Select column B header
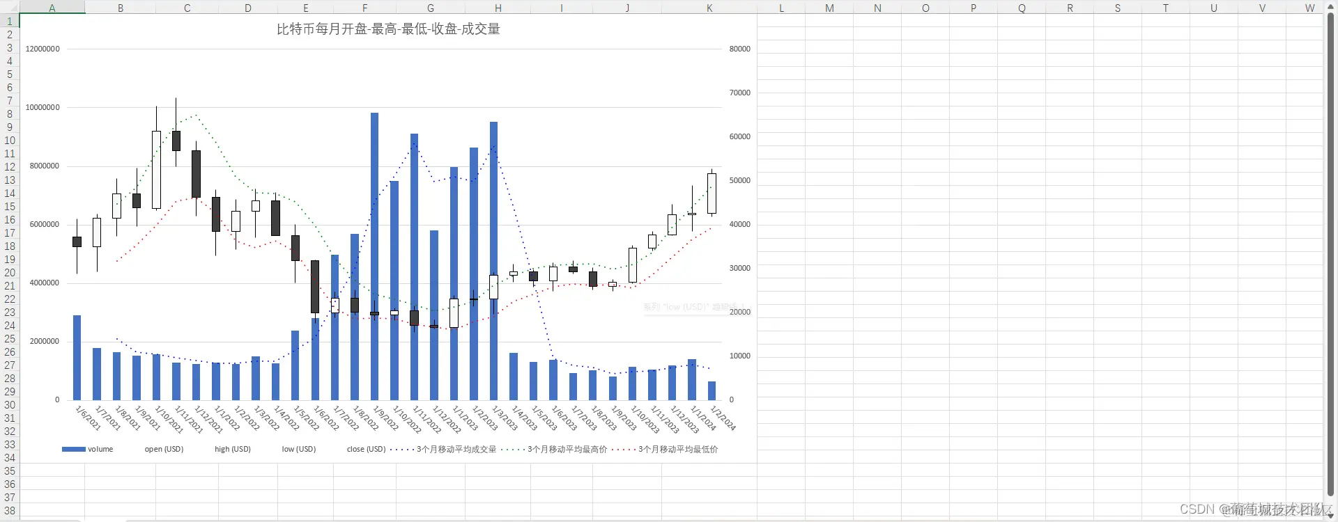Image resolution: width=1338 pixels, height=522 pixels. pos(121,8)
